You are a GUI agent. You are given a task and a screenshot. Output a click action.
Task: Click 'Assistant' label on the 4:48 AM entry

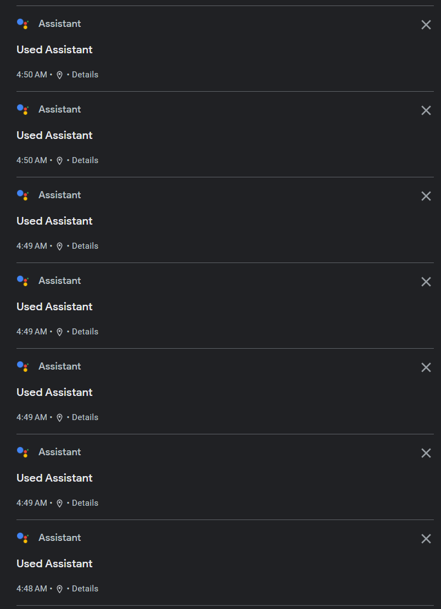(59, 538)
